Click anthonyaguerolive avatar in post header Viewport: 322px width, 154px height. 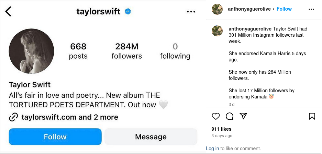coord(217,9)
